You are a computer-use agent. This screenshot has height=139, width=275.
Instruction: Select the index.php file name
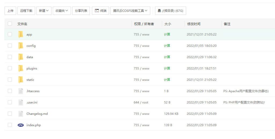pos(34,125)
